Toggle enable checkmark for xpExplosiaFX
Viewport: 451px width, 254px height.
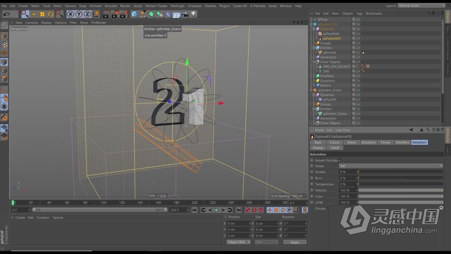coord(359,38)
